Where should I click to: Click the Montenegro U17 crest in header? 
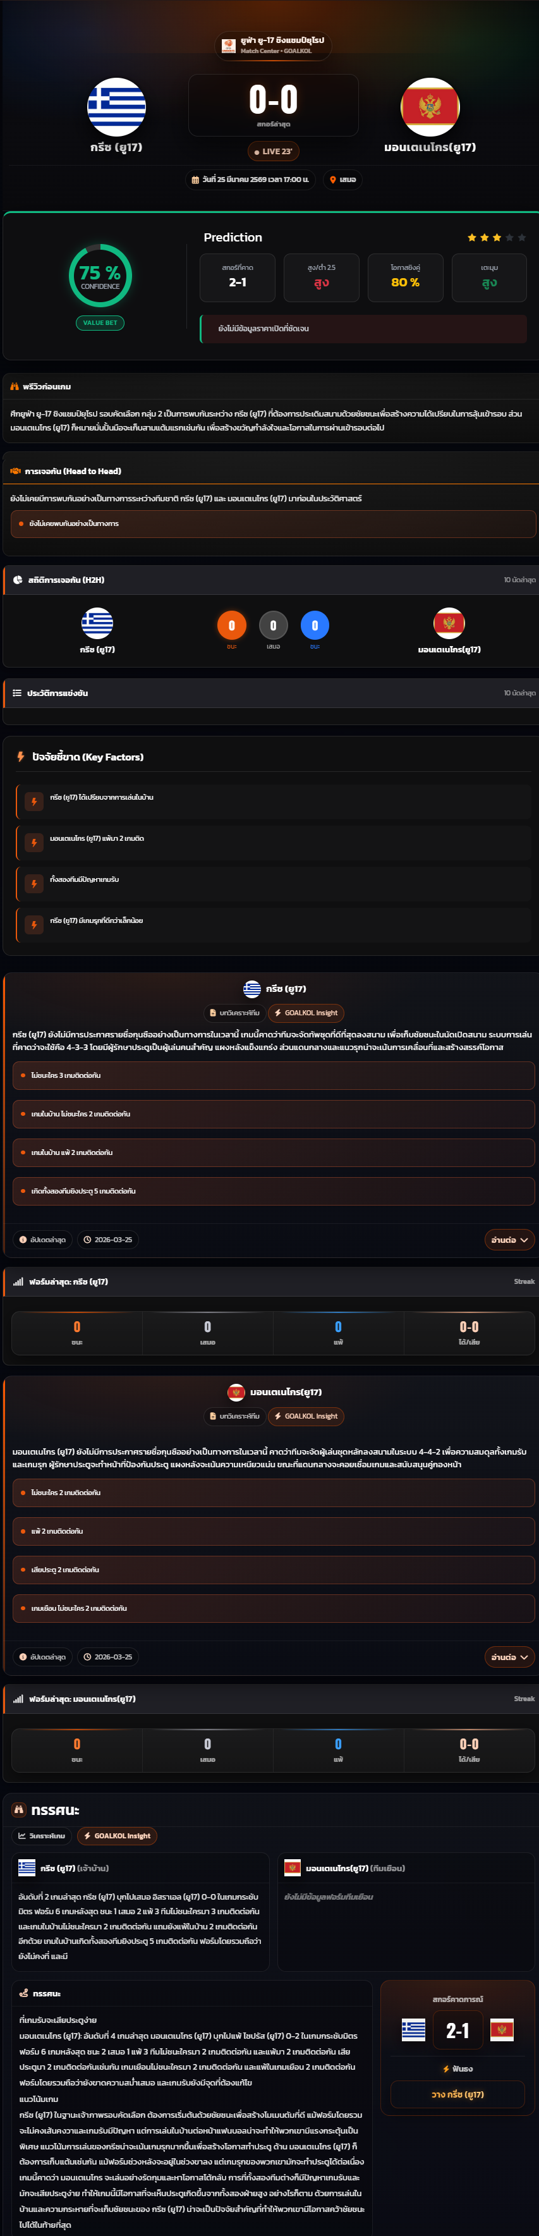click(x=430, y=107)
